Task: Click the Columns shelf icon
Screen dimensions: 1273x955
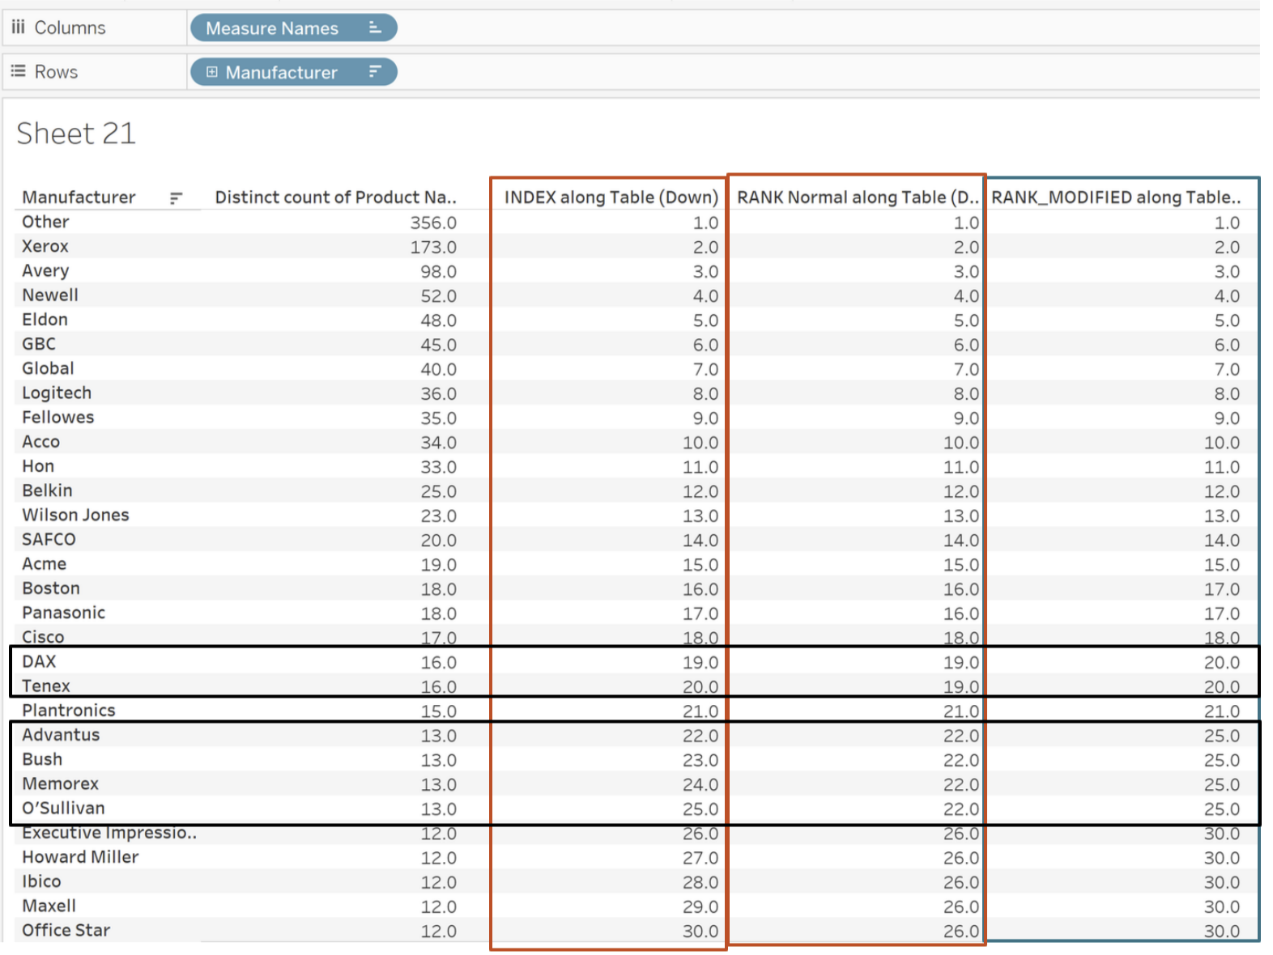Action: [18, 28]
